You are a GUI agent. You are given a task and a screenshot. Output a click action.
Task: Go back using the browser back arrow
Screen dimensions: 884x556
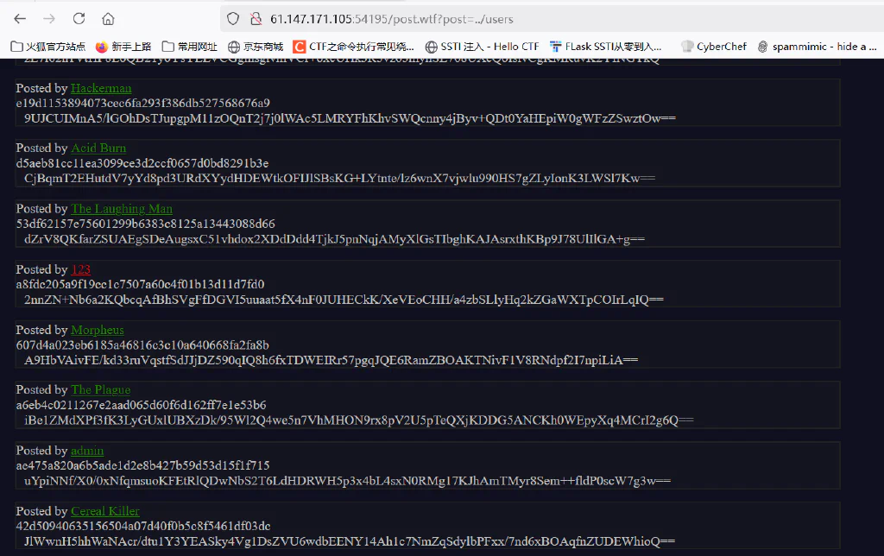[x=21, y=19]
